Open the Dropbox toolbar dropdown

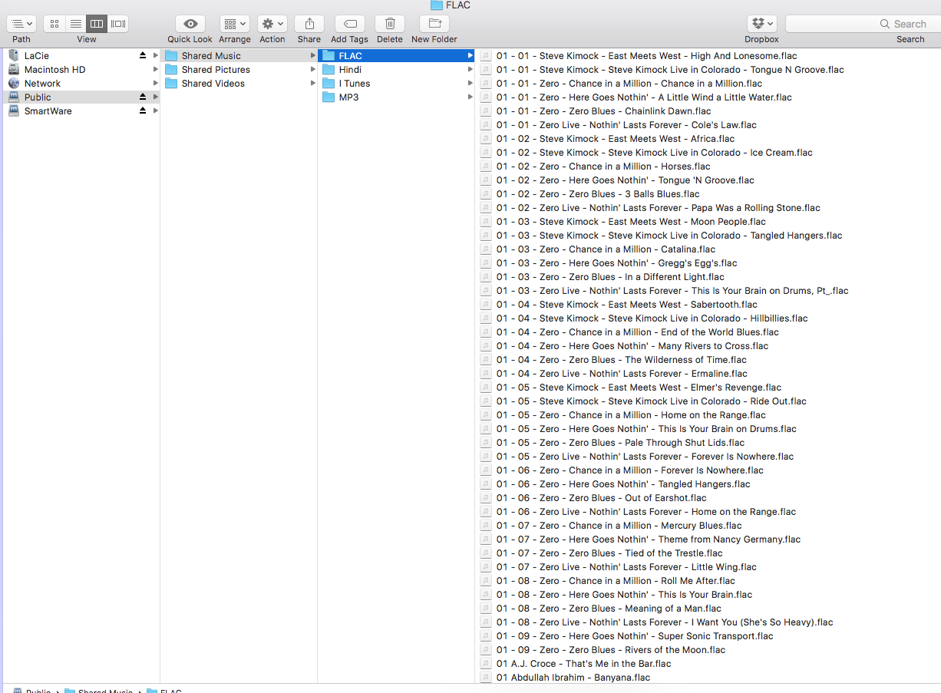pos(762,24)
